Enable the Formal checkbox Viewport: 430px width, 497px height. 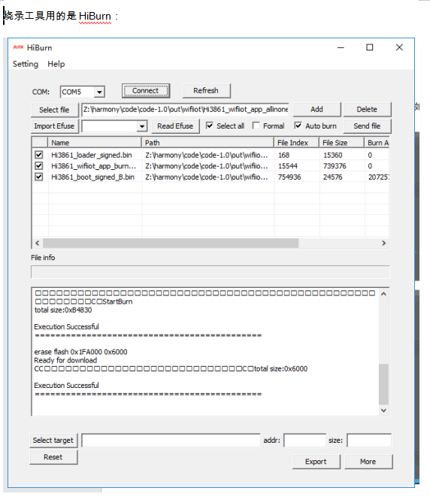(x=256, y=126)
